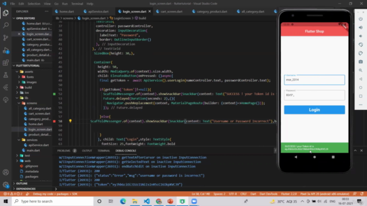Viewport: 367px width, 206px height.
Task: Take emulator screenshot with camera icon
Action: (x=361, y=62)
